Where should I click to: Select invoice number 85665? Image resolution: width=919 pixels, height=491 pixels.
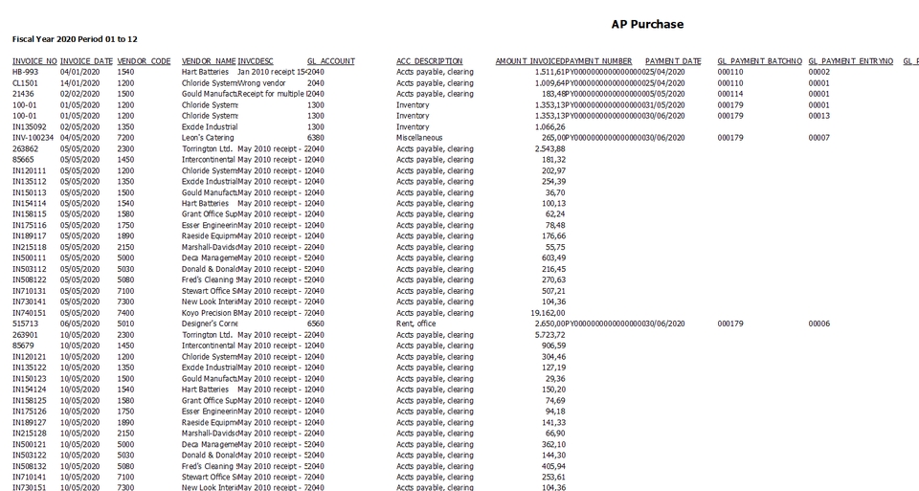(23, 160)
